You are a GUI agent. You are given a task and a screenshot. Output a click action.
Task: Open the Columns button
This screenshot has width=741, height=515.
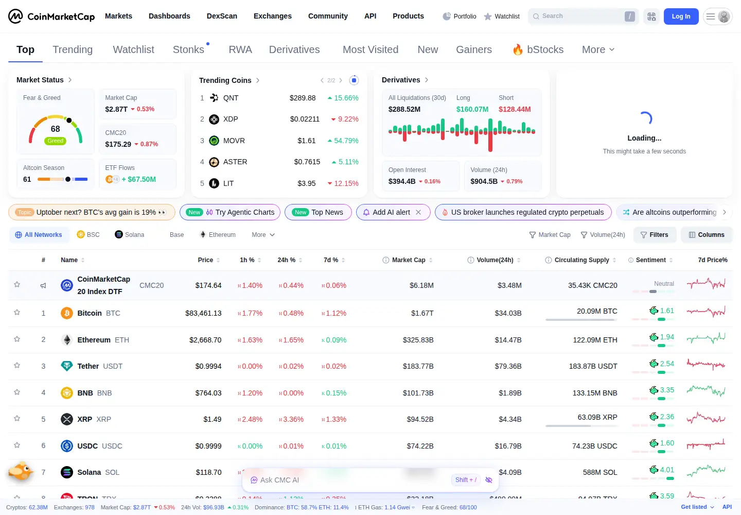tap(707, 235)
